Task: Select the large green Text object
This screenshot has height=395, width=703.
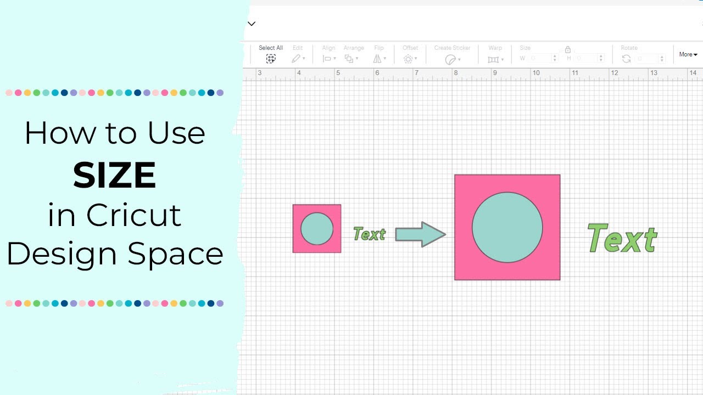Action: pyautogui.click(x=622, y=238)
